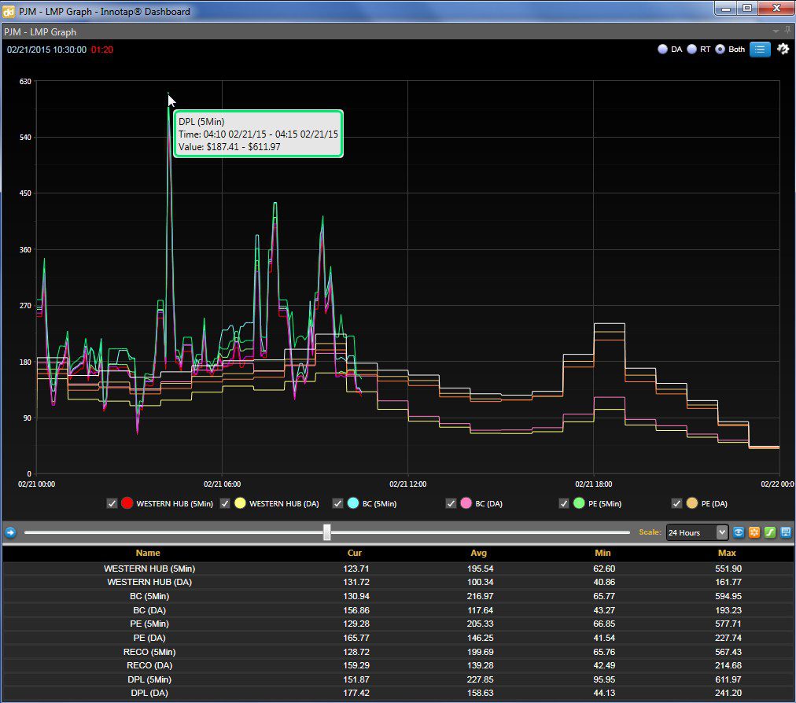Screen dimensions: 796x703
Task: Click BC (5Min) avg value 216.97
Action: [x=480, y=596]
